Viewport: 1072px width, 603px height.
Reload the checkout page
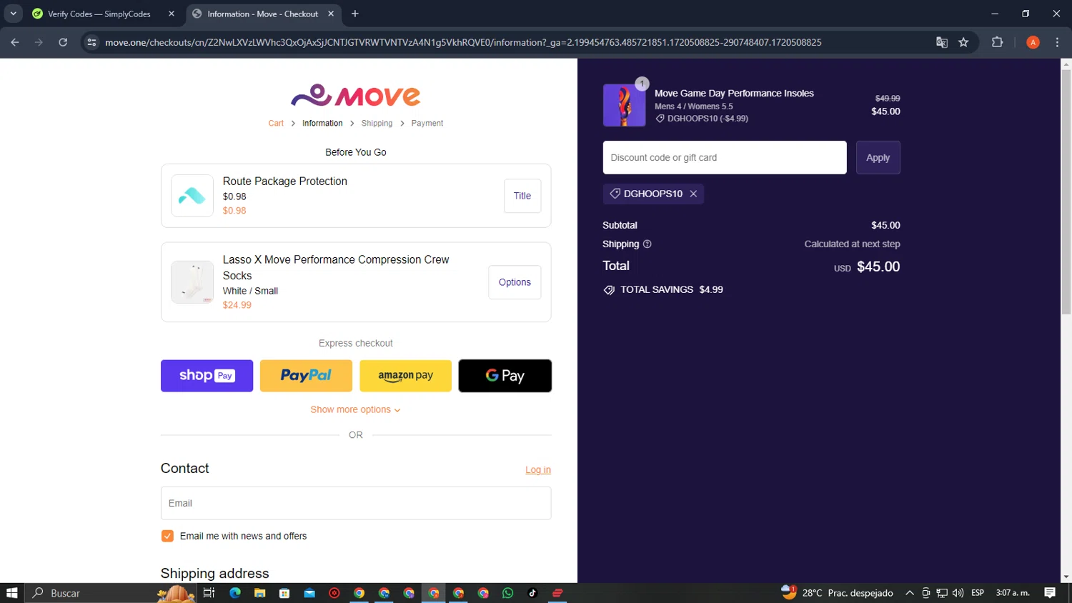click(x=63, y=42)
